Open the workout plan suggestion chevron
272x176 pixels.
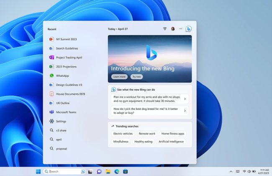point(185,99)
